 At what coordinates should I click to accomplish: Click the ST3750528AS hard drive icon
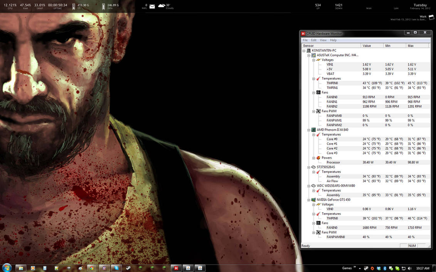pyautogui.click(x=313, y=167)
